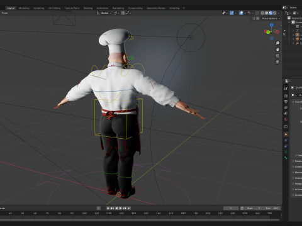Click the pan view hand icon
The image size is (302, 226).
tap(277, 50)
